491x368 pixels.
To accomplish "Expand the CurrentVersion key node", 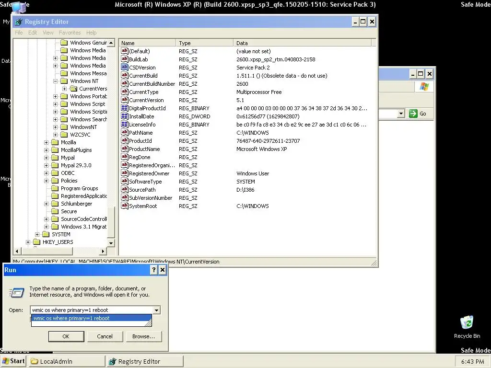I will [x=65, y=89].
